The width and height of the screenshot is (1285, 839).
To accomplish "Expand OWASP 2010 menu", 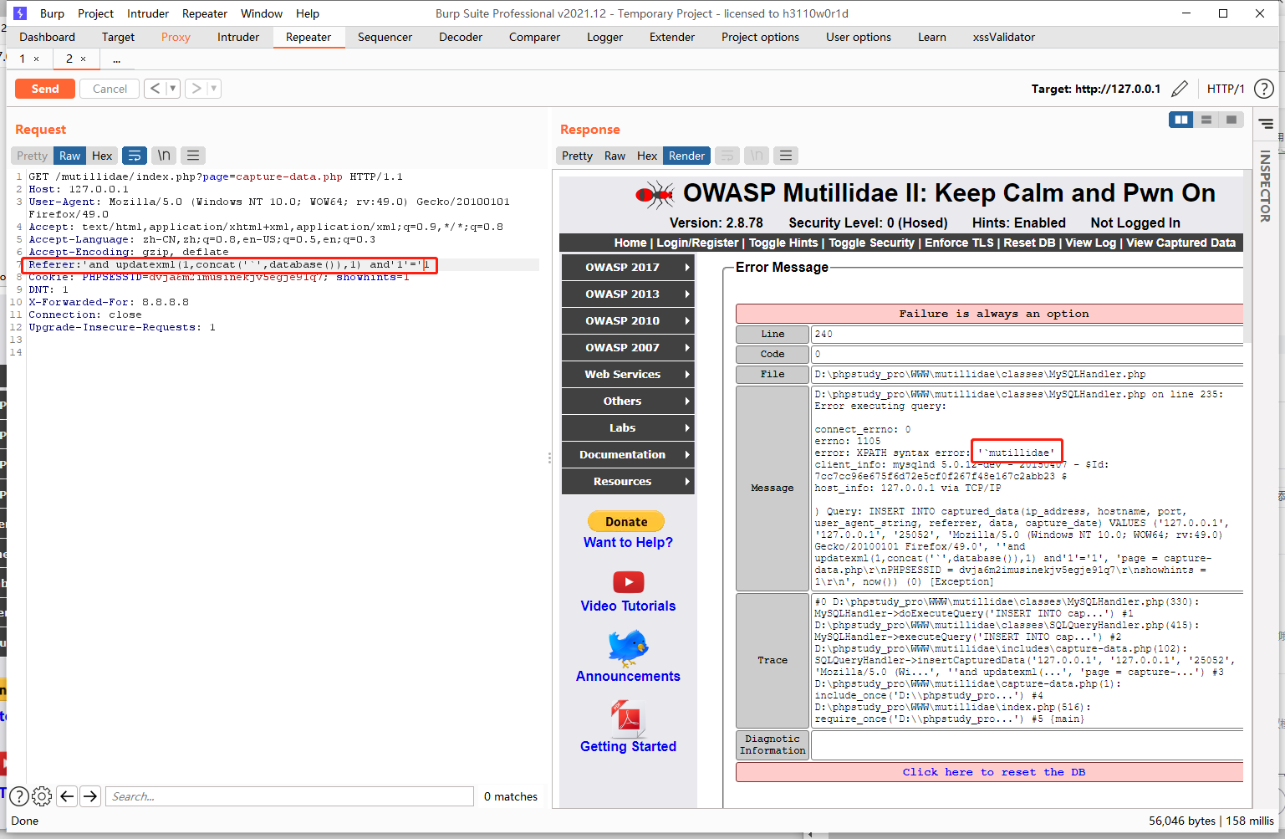I will click(x=628, y=320).
